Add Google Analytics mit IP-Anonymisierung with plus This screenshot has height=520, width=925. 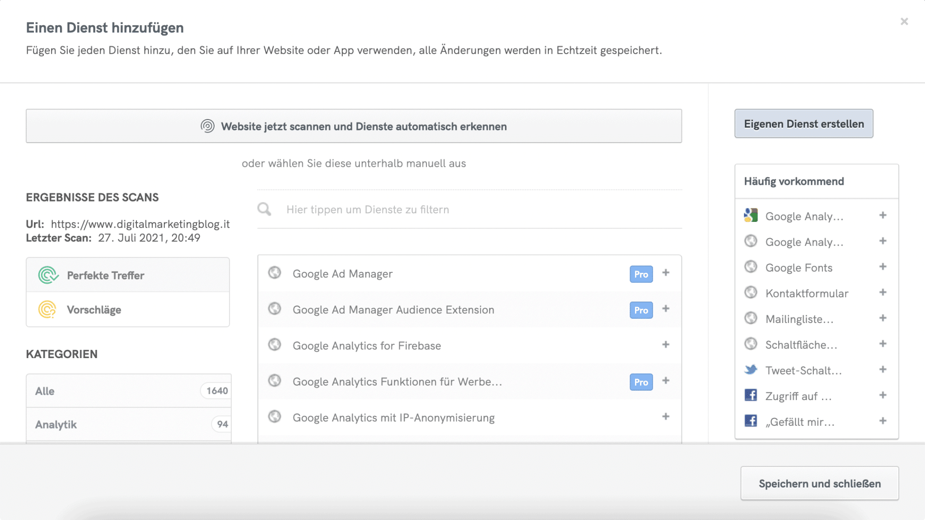pyautogui.click(x=666, y=416)
